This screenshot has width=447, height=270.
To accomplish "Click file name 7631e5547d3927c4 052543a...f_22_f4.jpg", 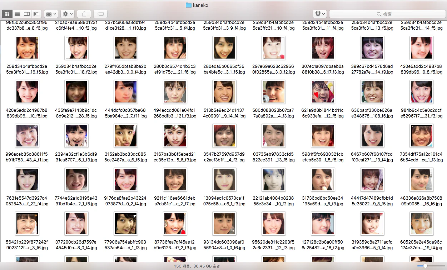I will click(x=27, y=201).
